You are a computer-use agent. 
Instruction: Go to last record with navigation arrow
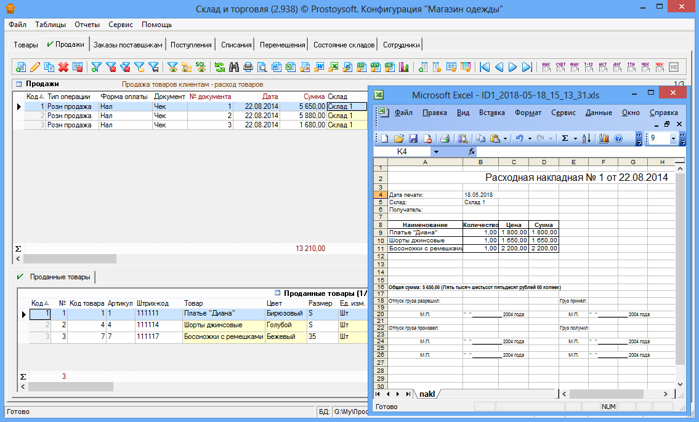(527, 67)
